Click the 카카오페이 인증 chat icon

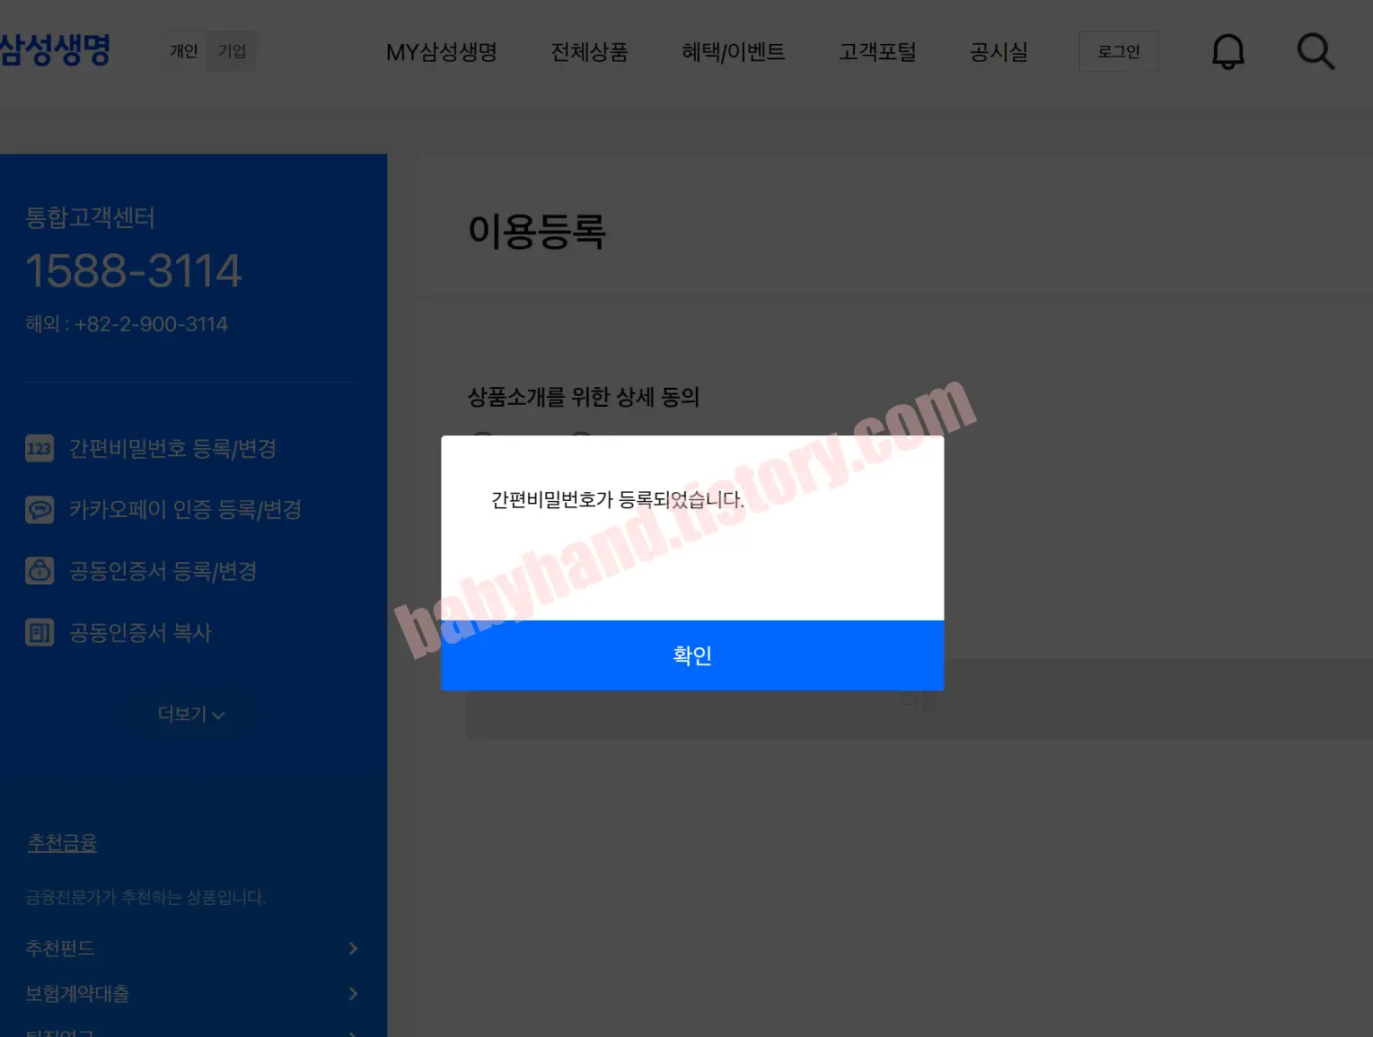40,510
